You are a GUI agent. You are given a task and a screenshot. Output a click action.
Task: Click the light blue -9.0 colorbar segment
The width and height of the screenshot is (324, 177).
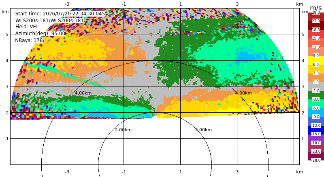tap(316, 113)
